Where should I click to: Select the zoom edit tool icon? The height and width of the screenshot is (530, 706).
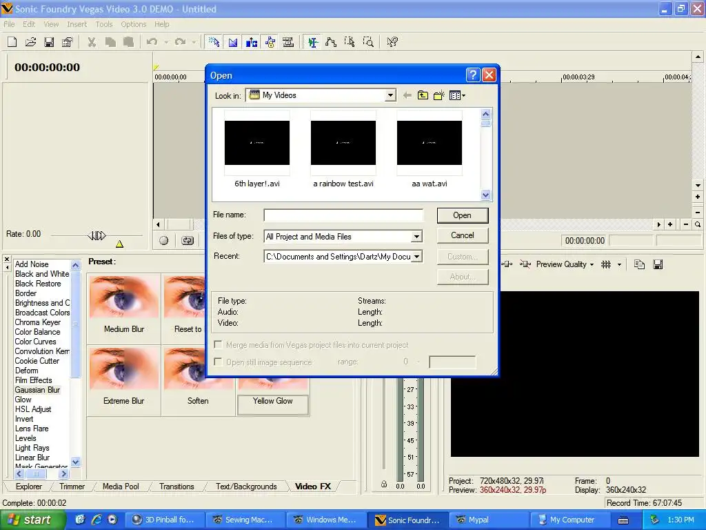pyautogui.click(x=368, y=42)
